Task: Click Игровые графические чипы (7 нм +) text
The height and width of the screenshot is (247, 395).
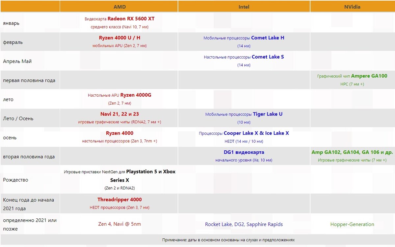Action: [352, 161]
